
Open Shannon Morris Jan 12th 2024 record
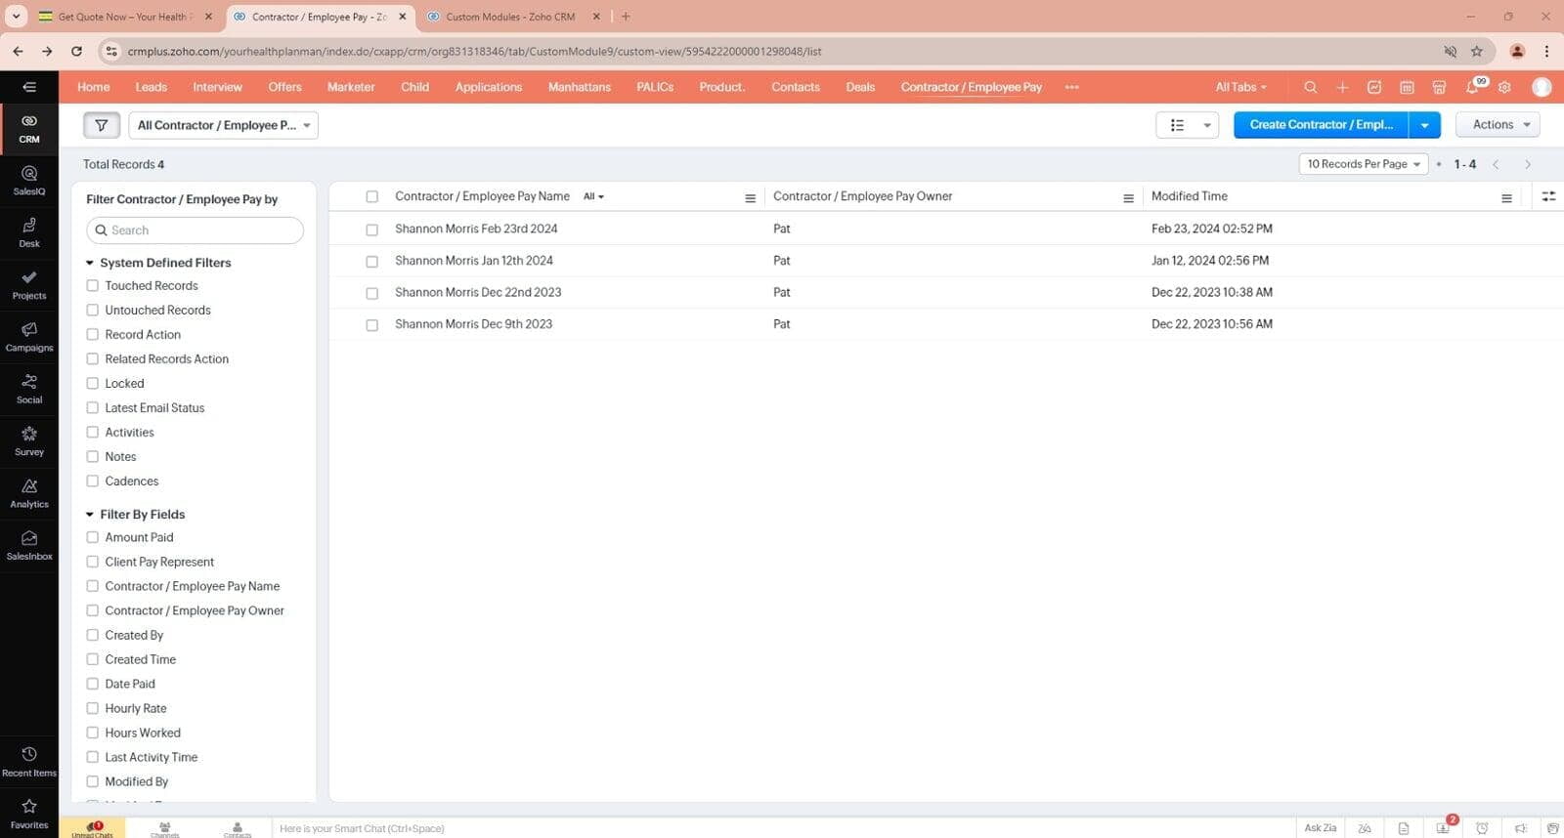pyautogui.click(x=474, y=261)
